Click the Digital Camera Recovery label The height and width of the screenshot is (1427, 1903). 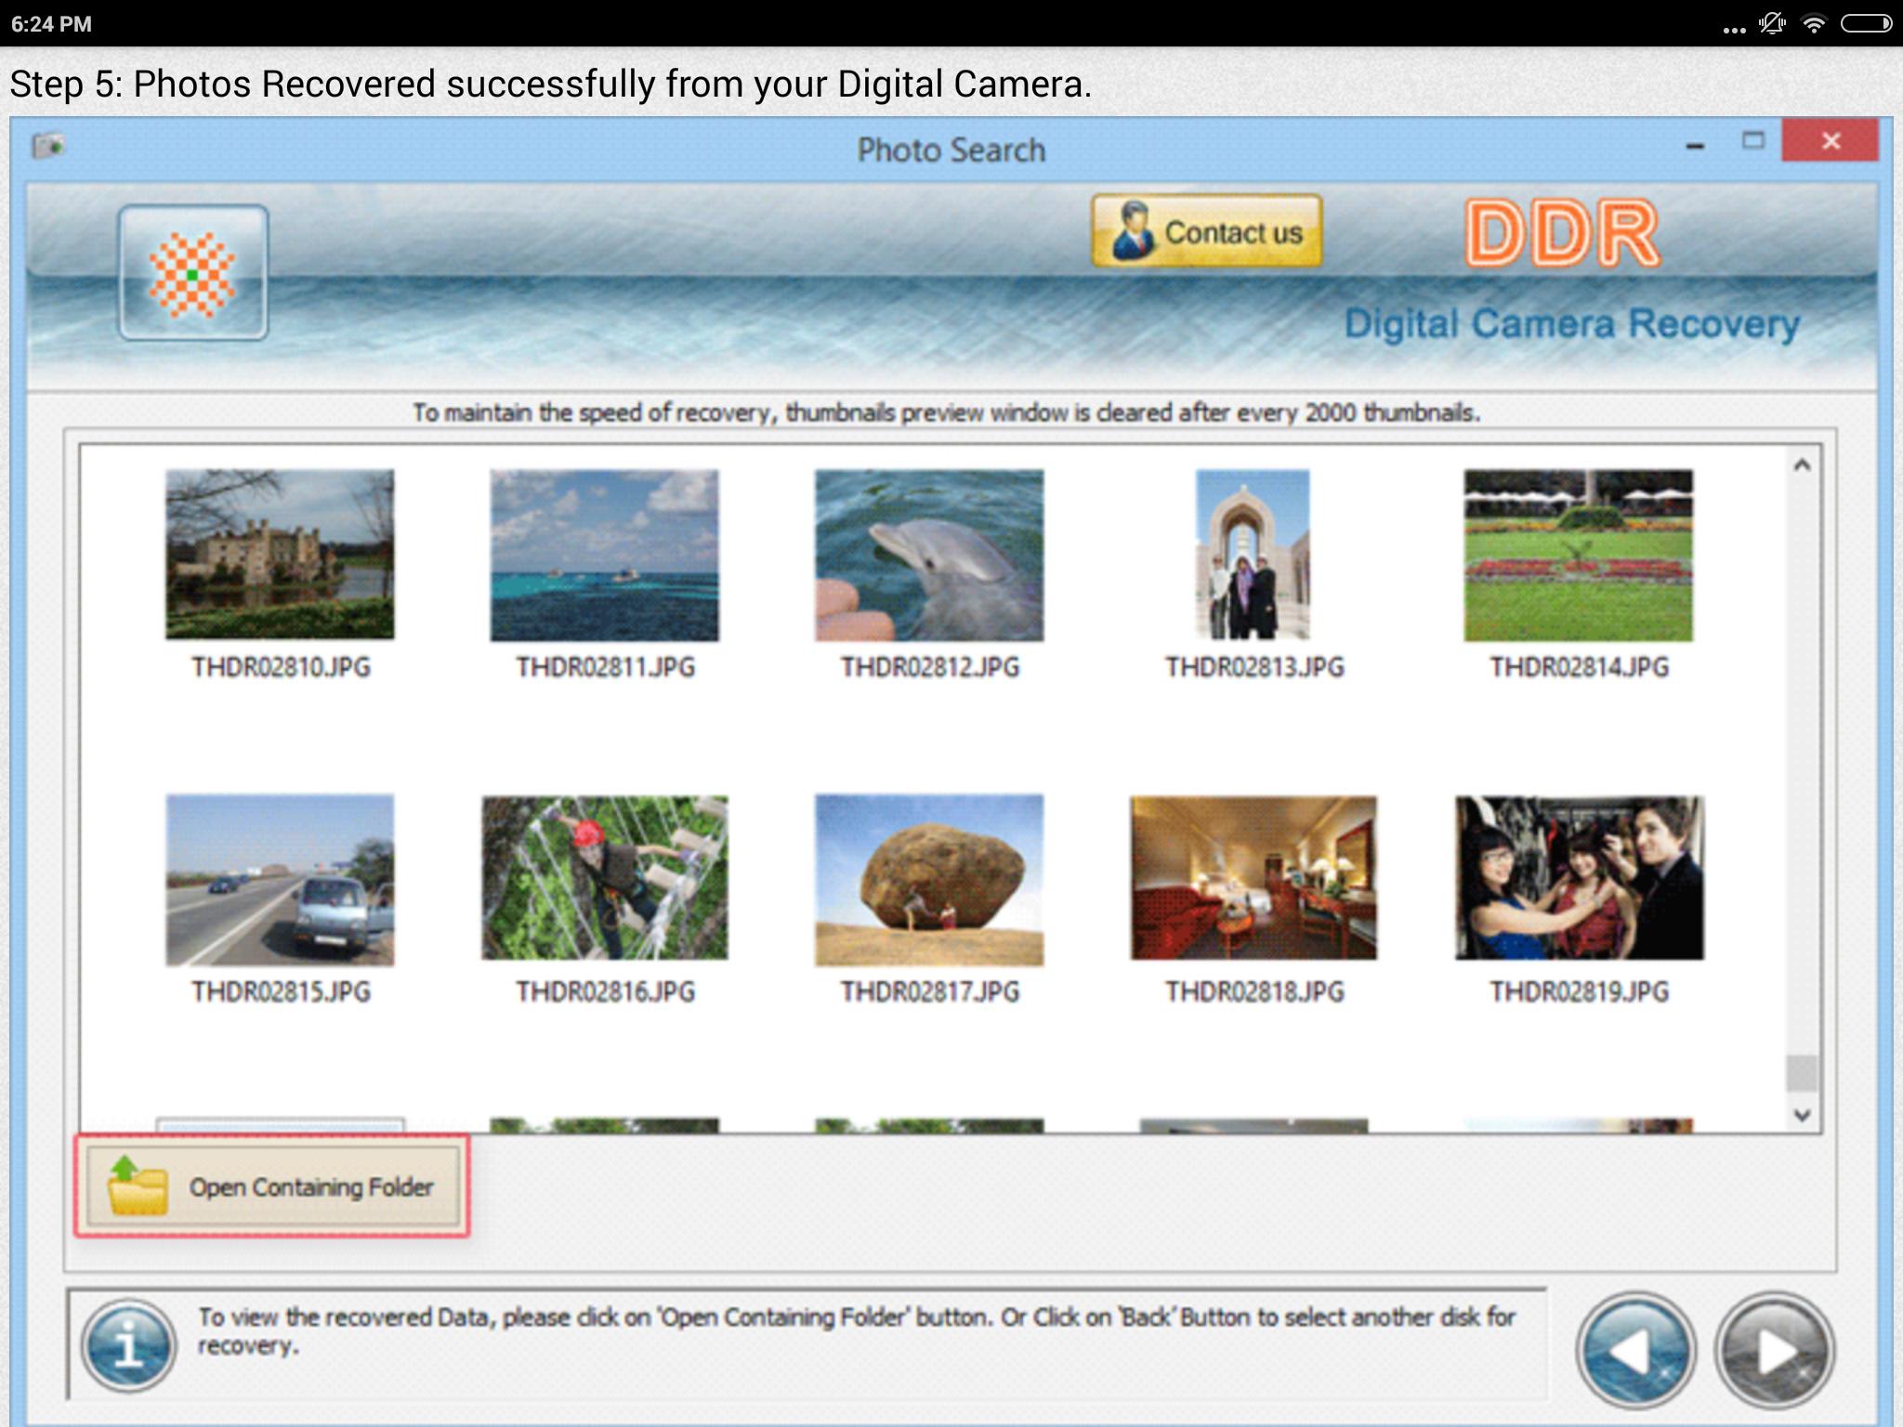pyautogui.click(x=1572, y=324)
